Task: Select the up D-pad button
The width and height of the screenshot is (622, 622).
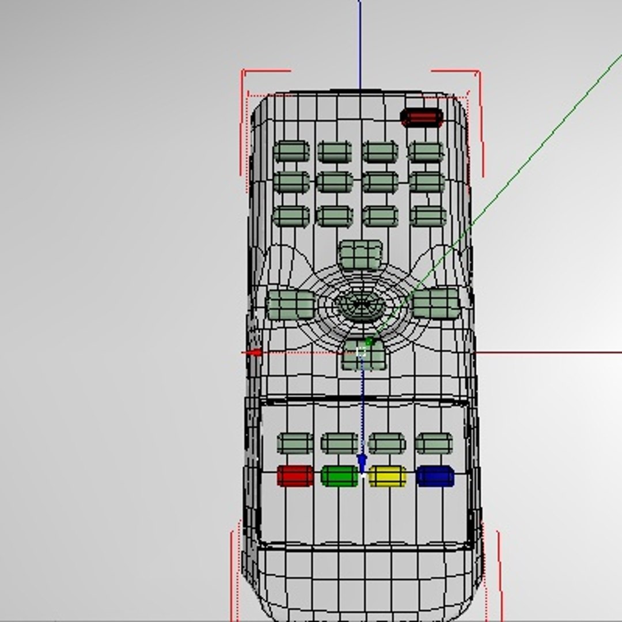Action: coord(361,255)
